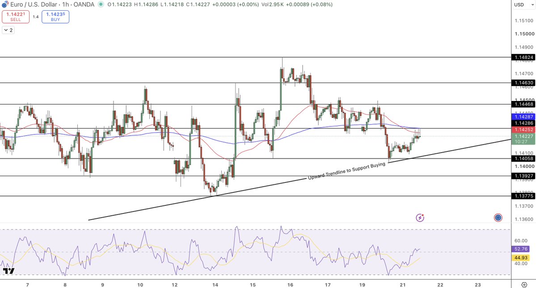
Task: Click the 1.13775 price level label
Action: [x=523, y=196]
